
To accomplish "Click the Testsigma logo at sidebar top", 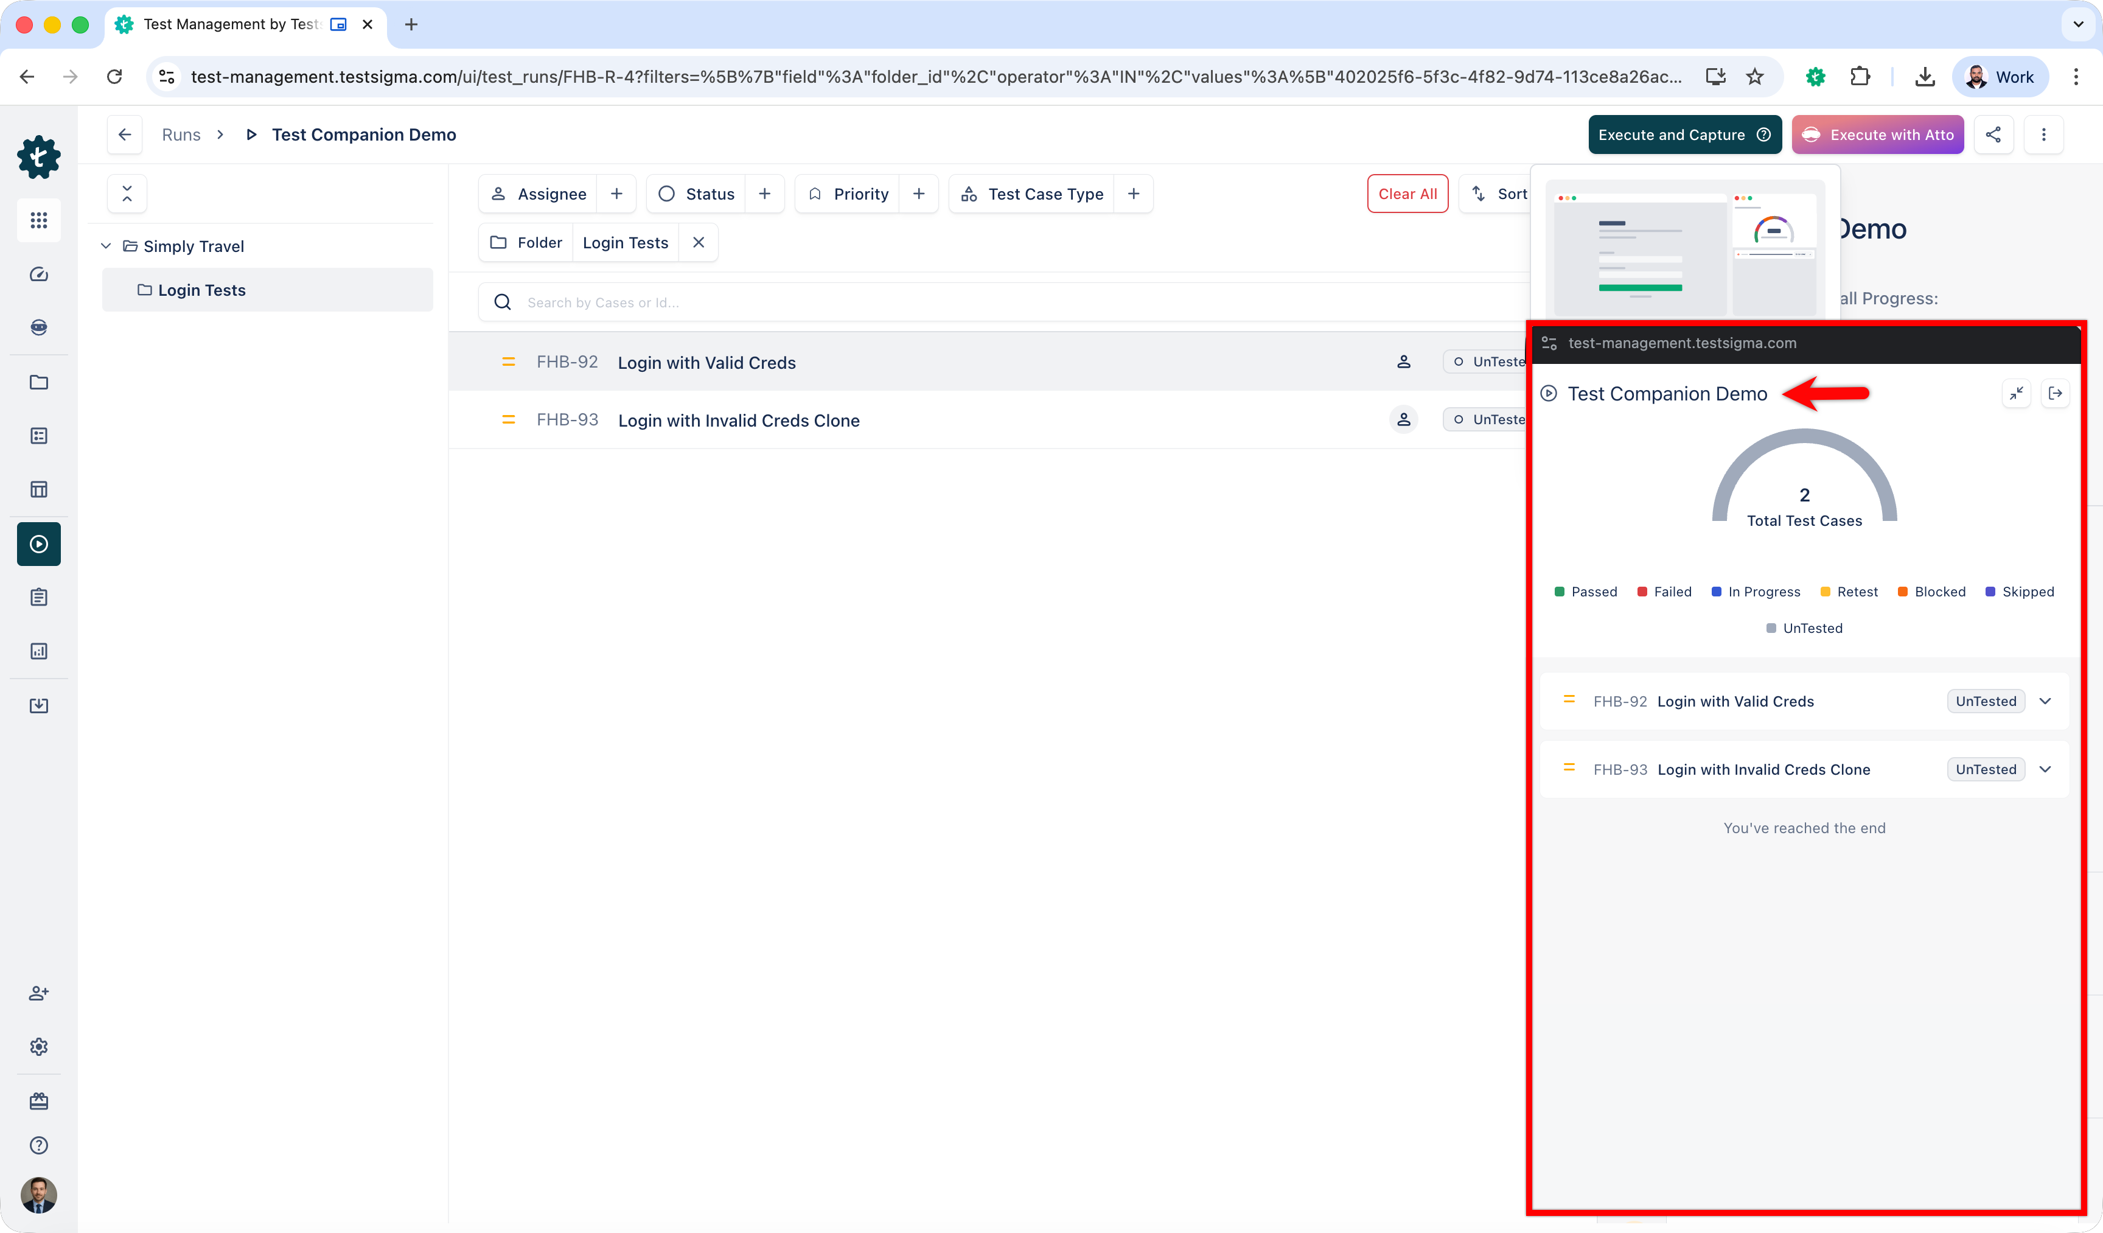I will 38,157.
